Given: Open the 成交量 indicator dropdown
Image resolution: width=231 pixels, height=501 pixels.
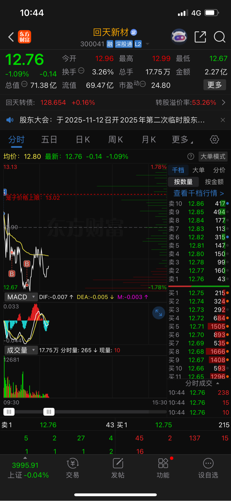Looking at the screenshot, I should [x=21, y=350].
